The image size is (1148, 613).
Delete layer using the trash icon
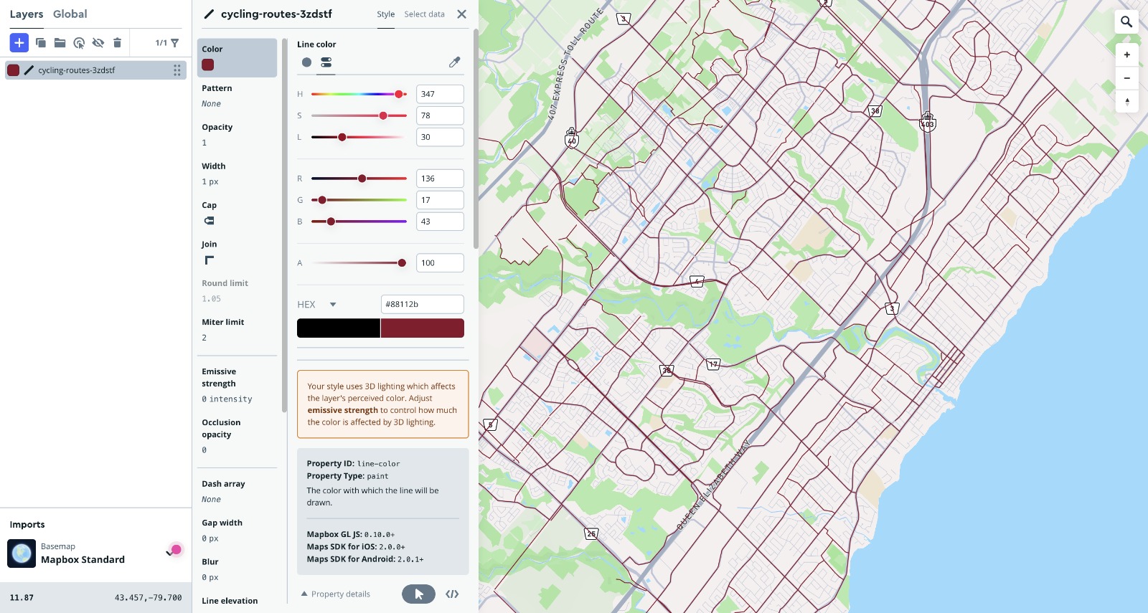pos(117,43)
